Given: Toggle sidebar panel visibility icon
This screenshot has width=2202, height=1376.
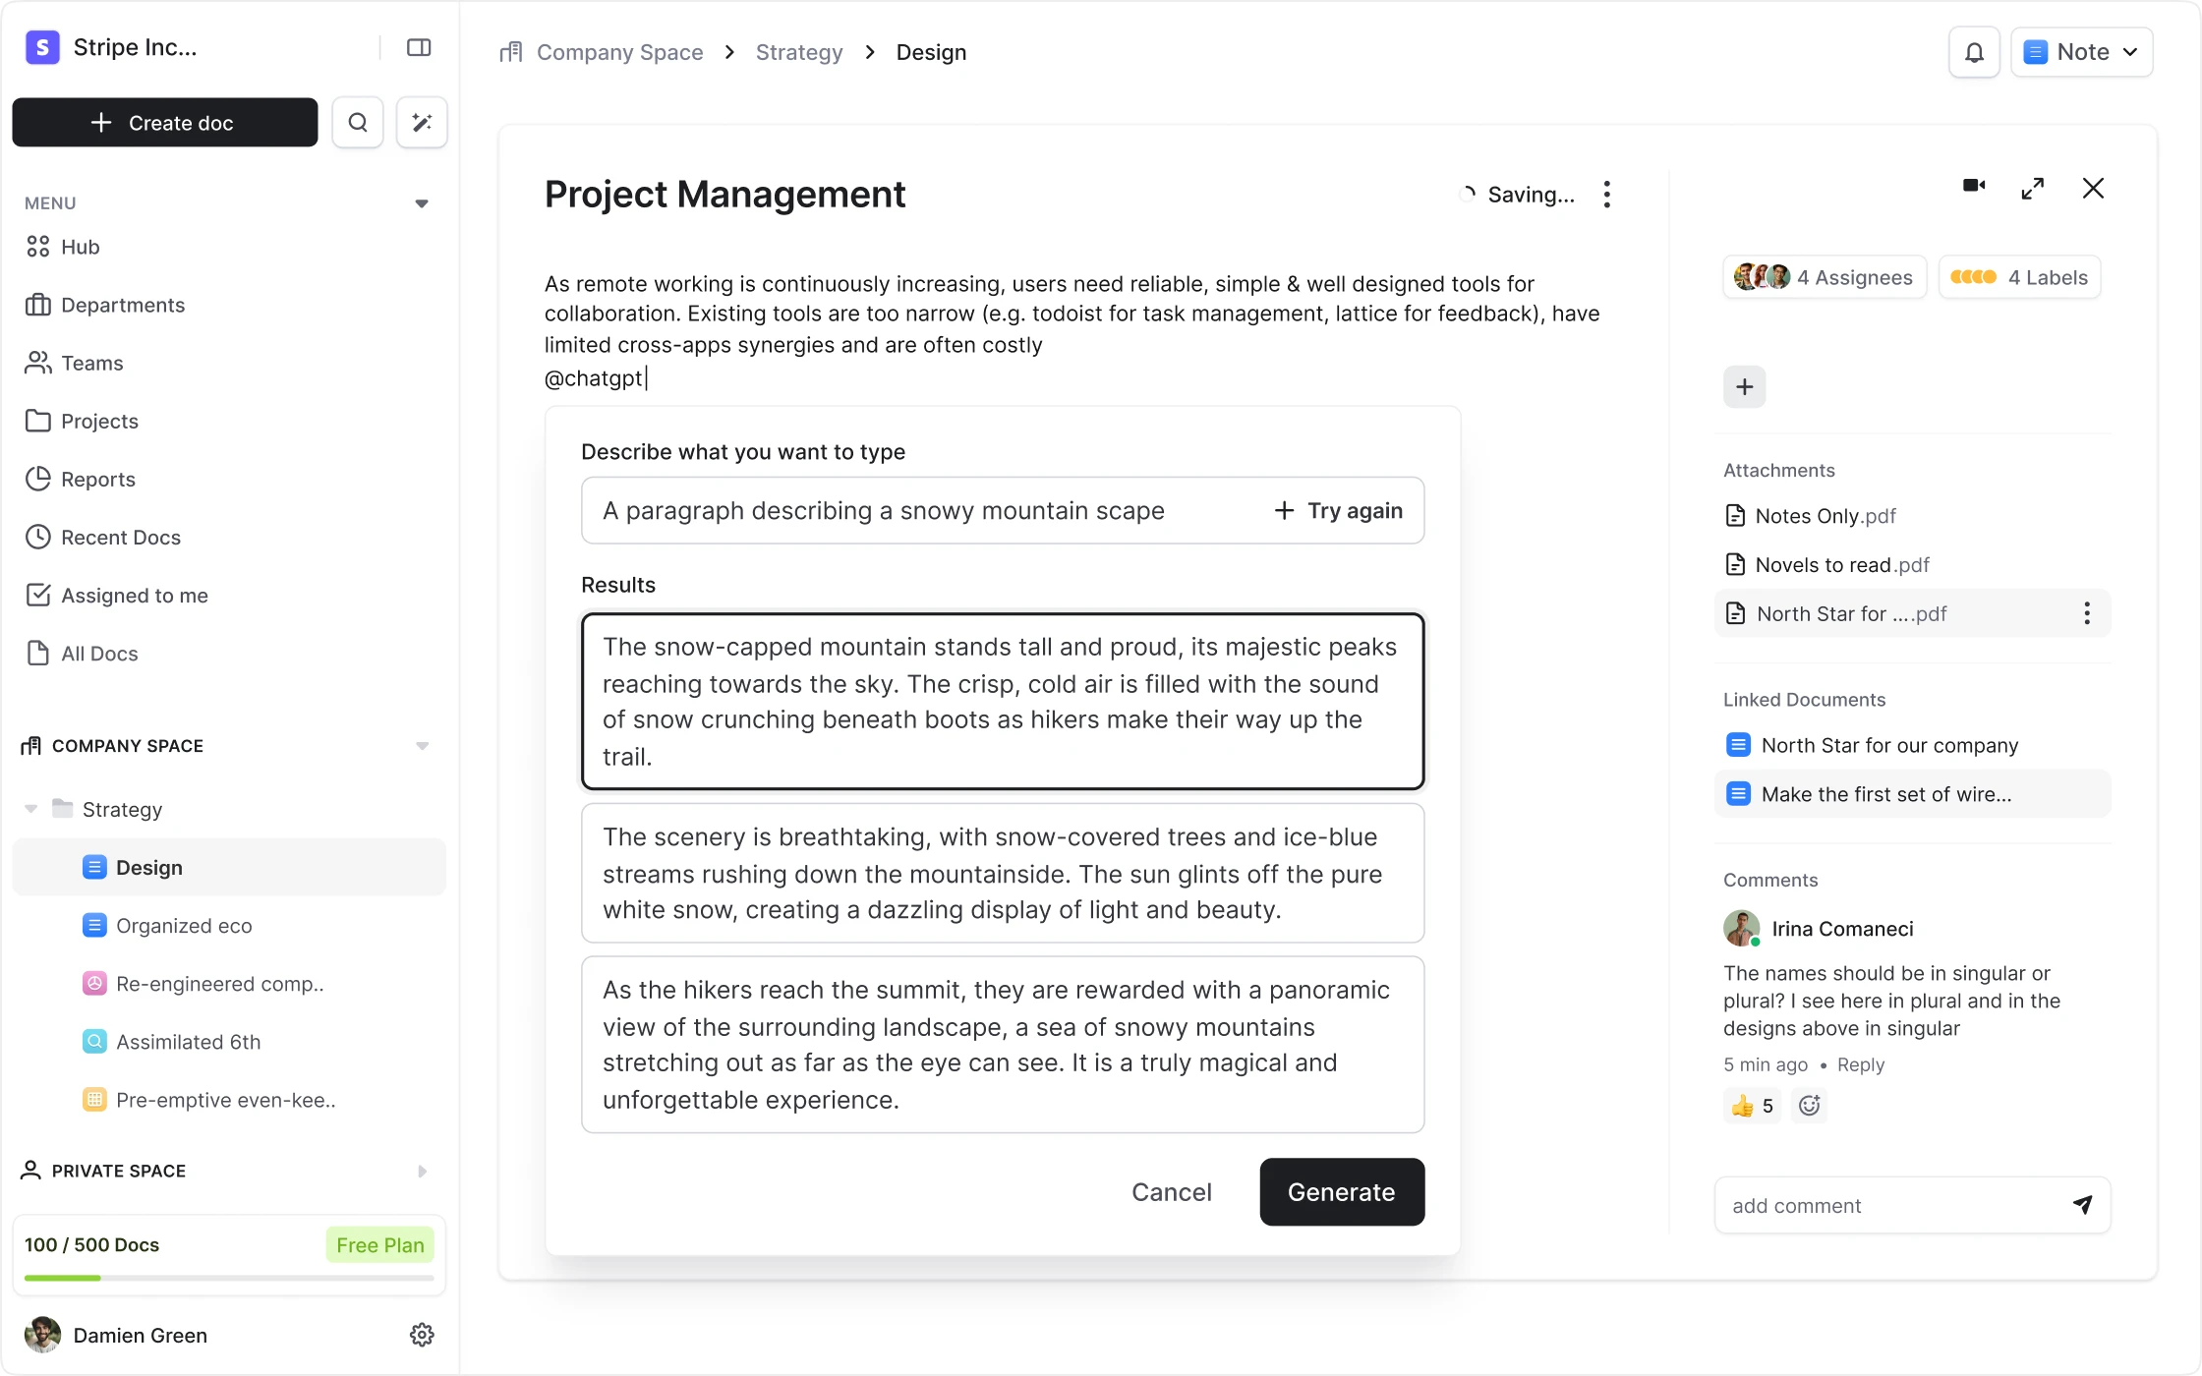Looking at the screenshot, I should pos(419,47).
